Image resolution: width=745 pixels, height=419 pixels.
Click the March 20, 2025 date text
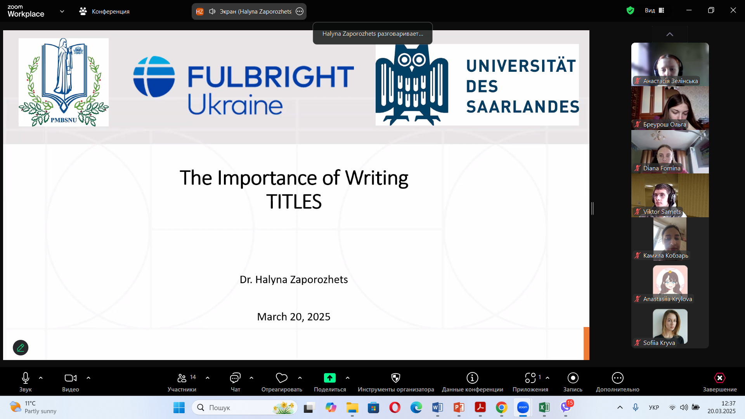coord(294,317)
